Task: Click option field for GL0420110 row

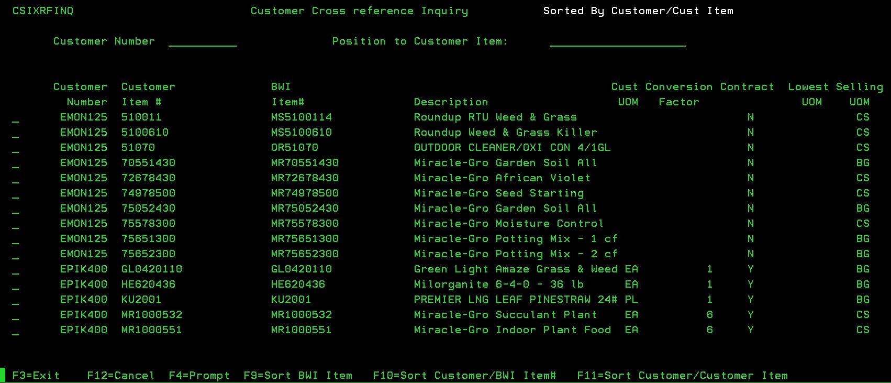Action: tap(16, 270)
